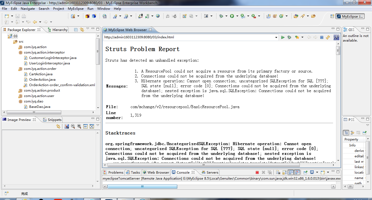Click the Pin Console icon
372x200 pixels.
point(305,172)
